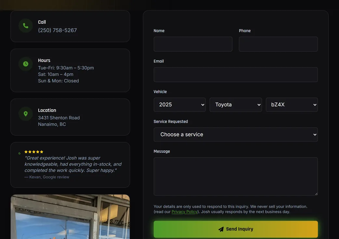Click the Email field label
Viewport: 339px width, 239px height.
pyautogui.click(x=159, y=61)
